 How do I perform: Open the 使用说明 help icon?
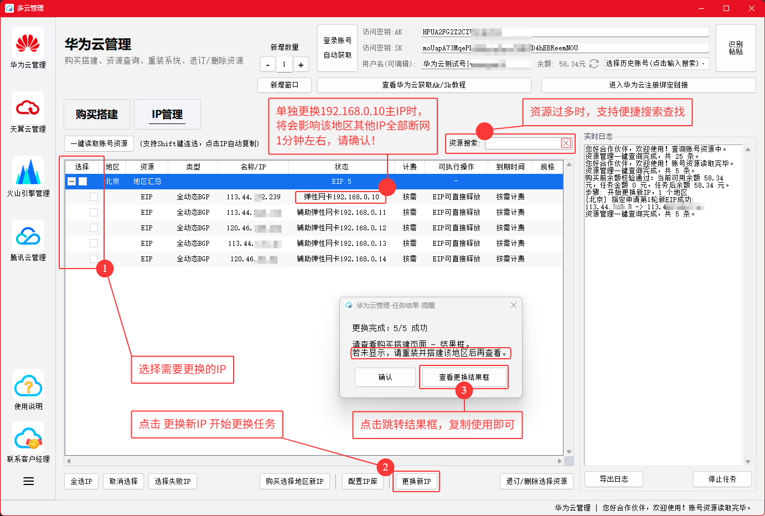pyautogui.click(x=28, y=385)
